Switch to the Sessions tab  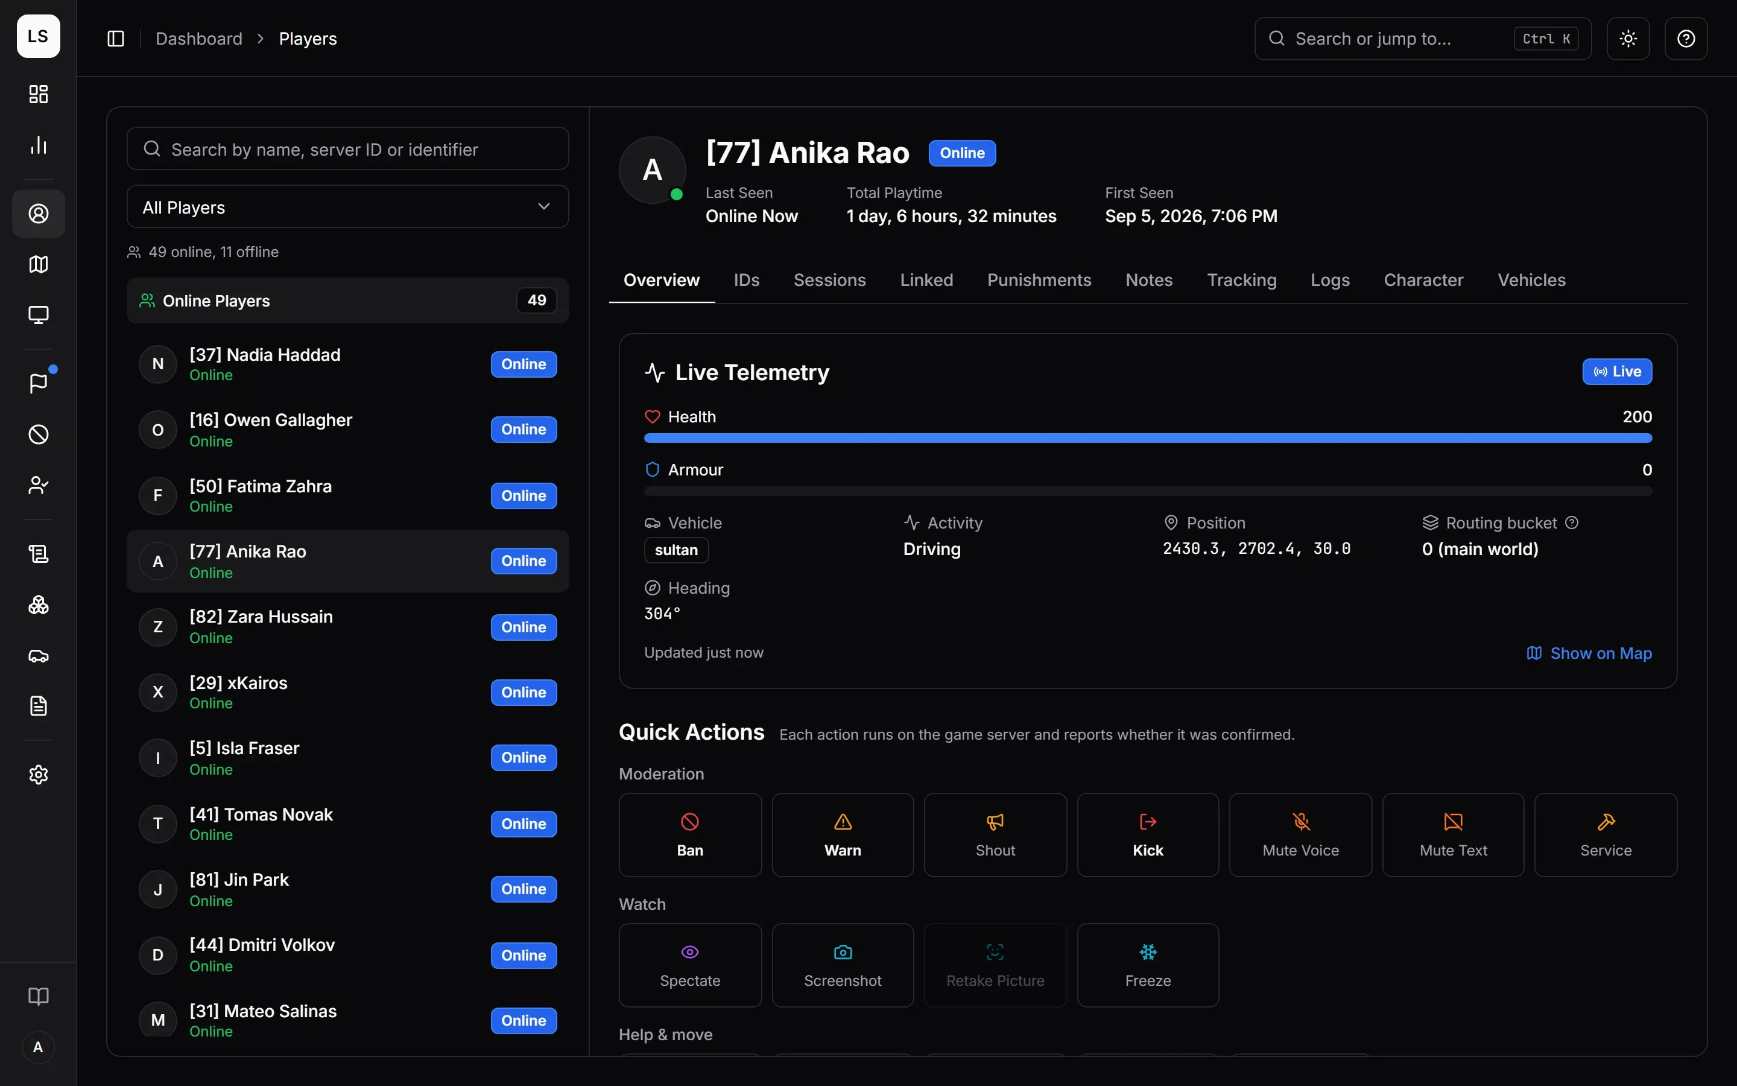(x=830, y=280)
